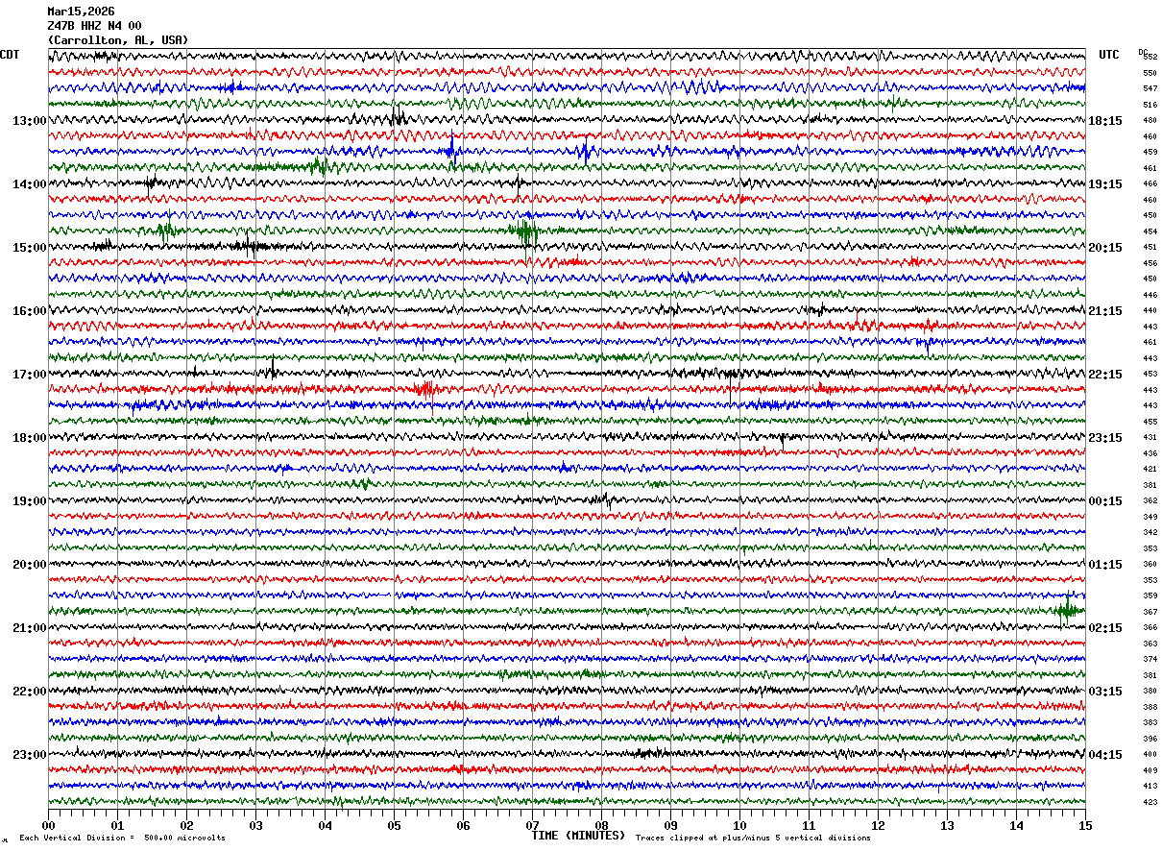The height and width of the screenshot is (851, 1162).
Task: Click the 13:00 CDT time label
Action: (29, 121)
